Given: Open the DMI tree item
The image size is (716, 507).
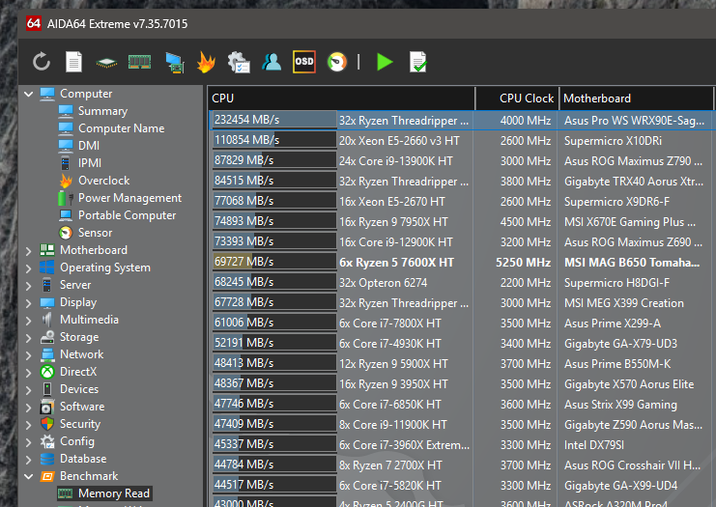Looking at the screenshot, I should (x=89, y=146).
